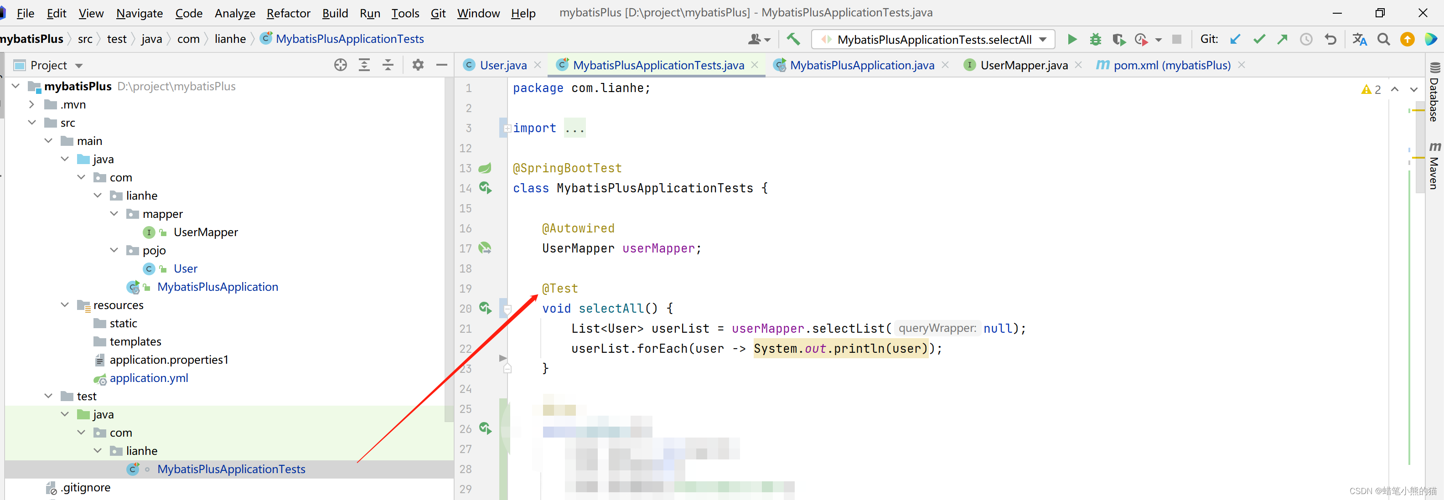Click the run gutter icon beside selectAll

(486, 308)
